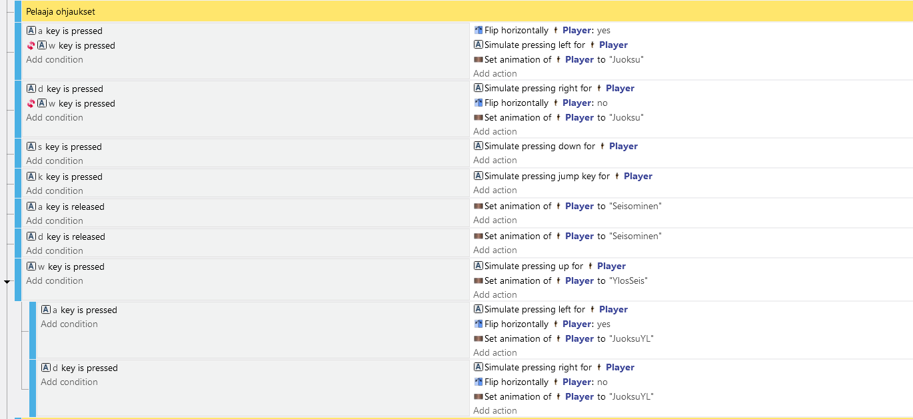Add condition under 's key is pressed'
913x419 pixels.
(55, 161)
